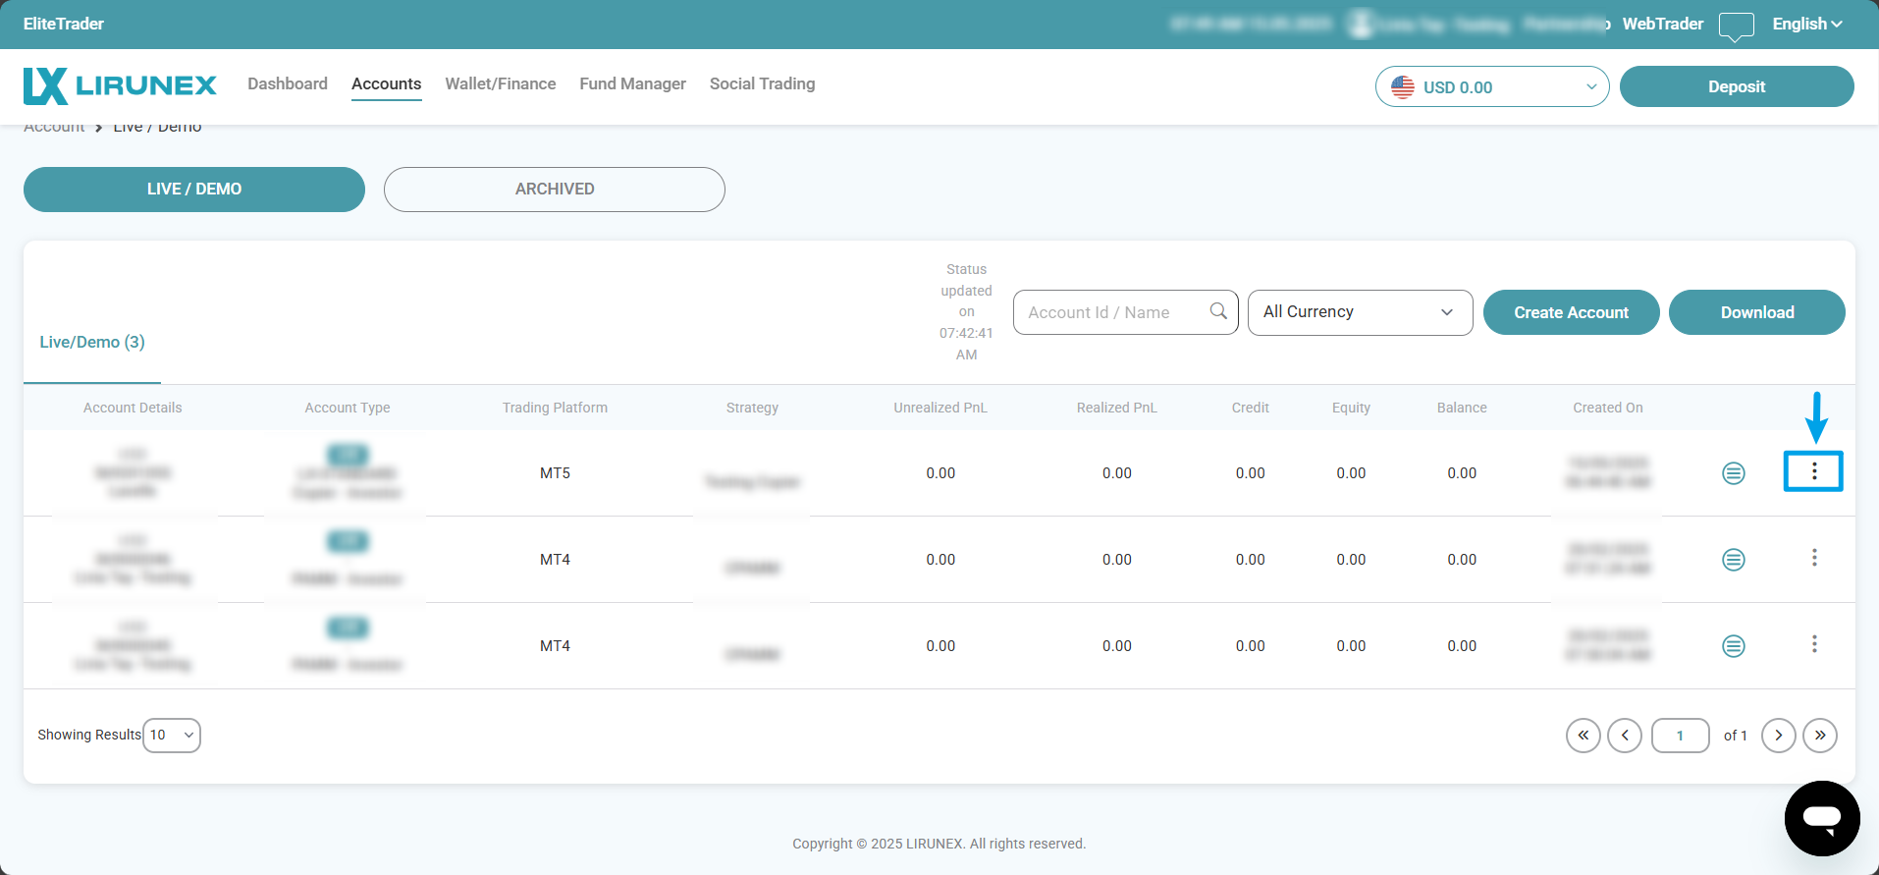Image resolution: width=1879 pixels, height=875 pixels.
Task: Open three-dot menu for the MT5 account
Action: point(1813,472)
